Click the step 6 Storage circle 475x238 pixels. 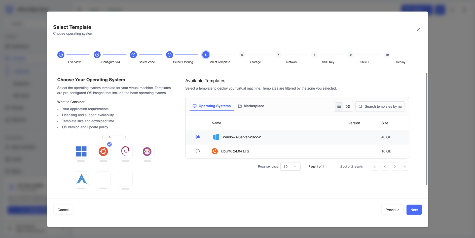(x=242, y=55)
